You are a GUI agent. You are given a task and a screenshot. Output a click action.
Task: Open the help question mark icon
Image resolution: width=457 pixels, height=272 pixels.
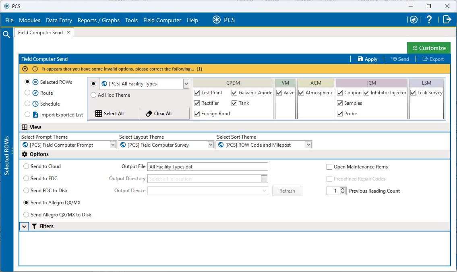(429, 19)
